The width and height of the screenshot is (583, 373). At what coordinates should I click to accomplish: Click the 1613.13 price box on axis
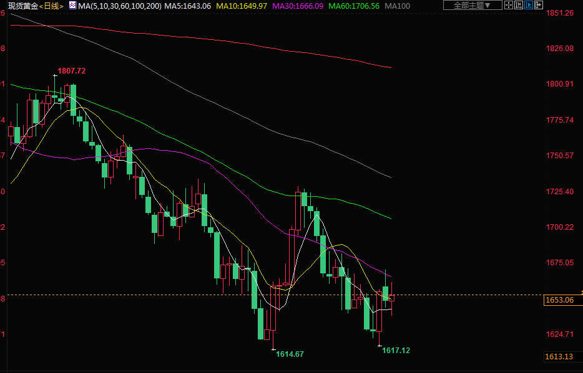pos(559,356)
